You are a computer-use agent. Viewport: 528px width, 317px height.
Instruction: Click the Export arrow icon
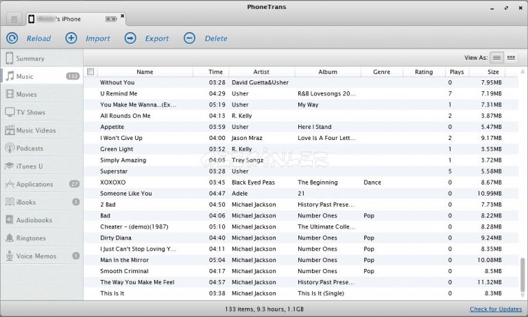click(x=130, y=38)
